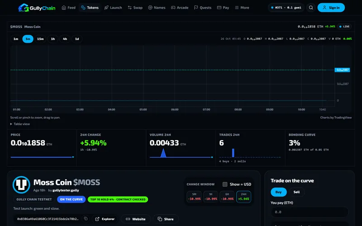Click the contract address 0x8386a49a...

48,219
